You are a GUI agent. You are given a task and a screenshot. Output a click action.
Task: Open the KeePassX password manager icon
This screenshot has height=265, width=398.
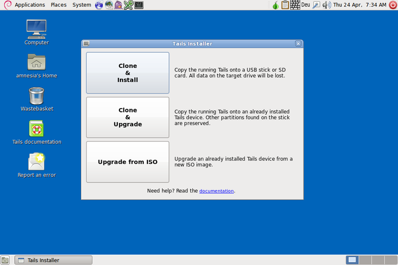pyautogui.click(x=128, y=5)
